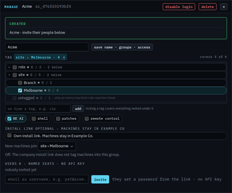Viewport: 232px width, 193px height.
Task: Click the 'New machines join' label
Action: (21, 146)
